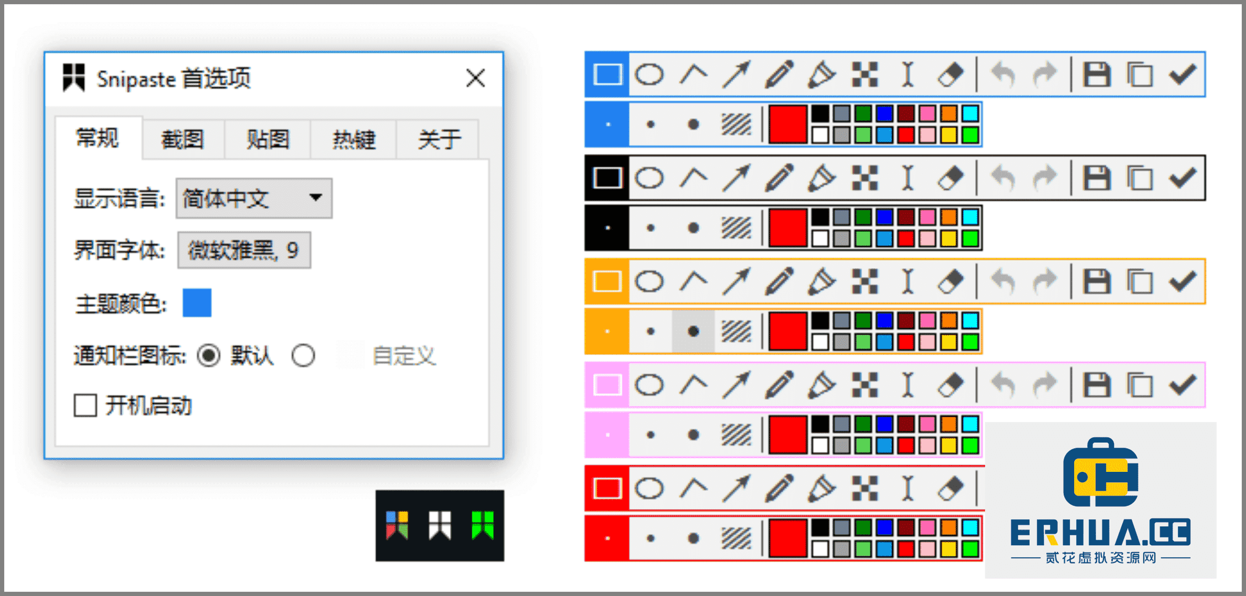Select the Marker pen in the blue toolbar
The height and width of the screenshot is (596, 1246).
(822, 74)
